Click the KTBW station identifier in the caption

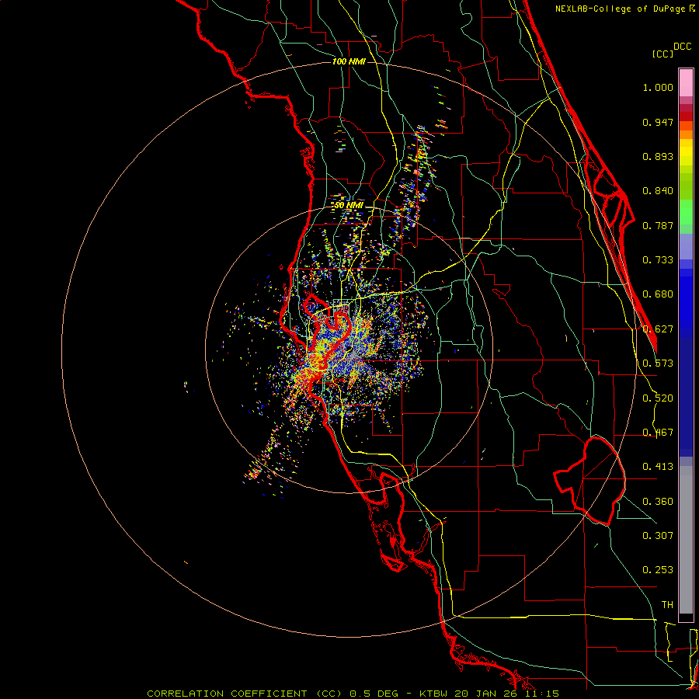pyautogui.click(x=435, y=694)
